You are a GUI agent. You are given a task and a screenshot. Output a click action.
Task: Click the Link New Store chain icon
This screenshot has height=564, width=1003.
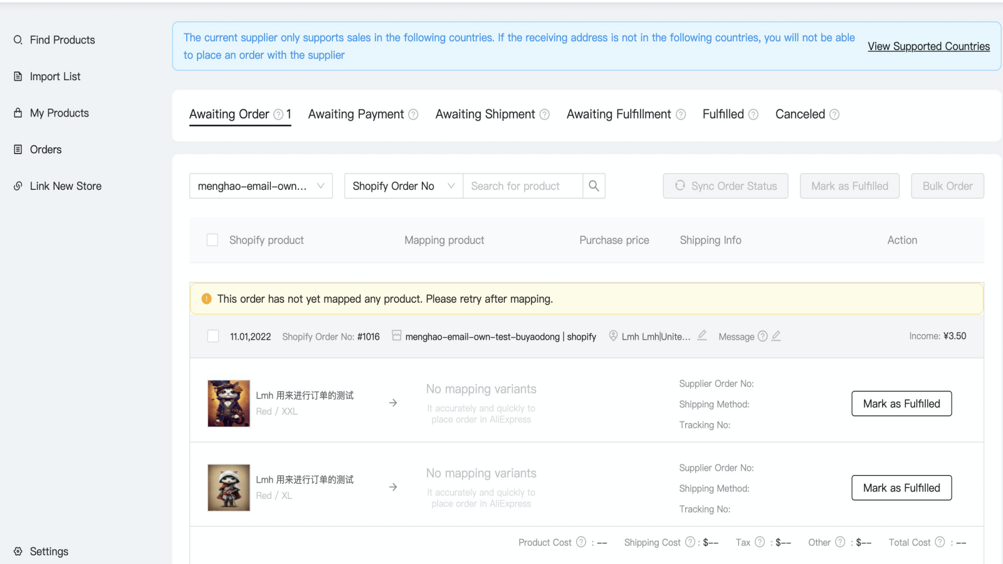18,185
